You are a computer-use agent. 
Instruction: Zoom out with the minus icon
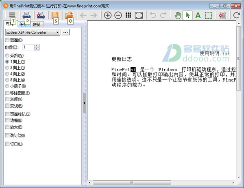point(118,15)
